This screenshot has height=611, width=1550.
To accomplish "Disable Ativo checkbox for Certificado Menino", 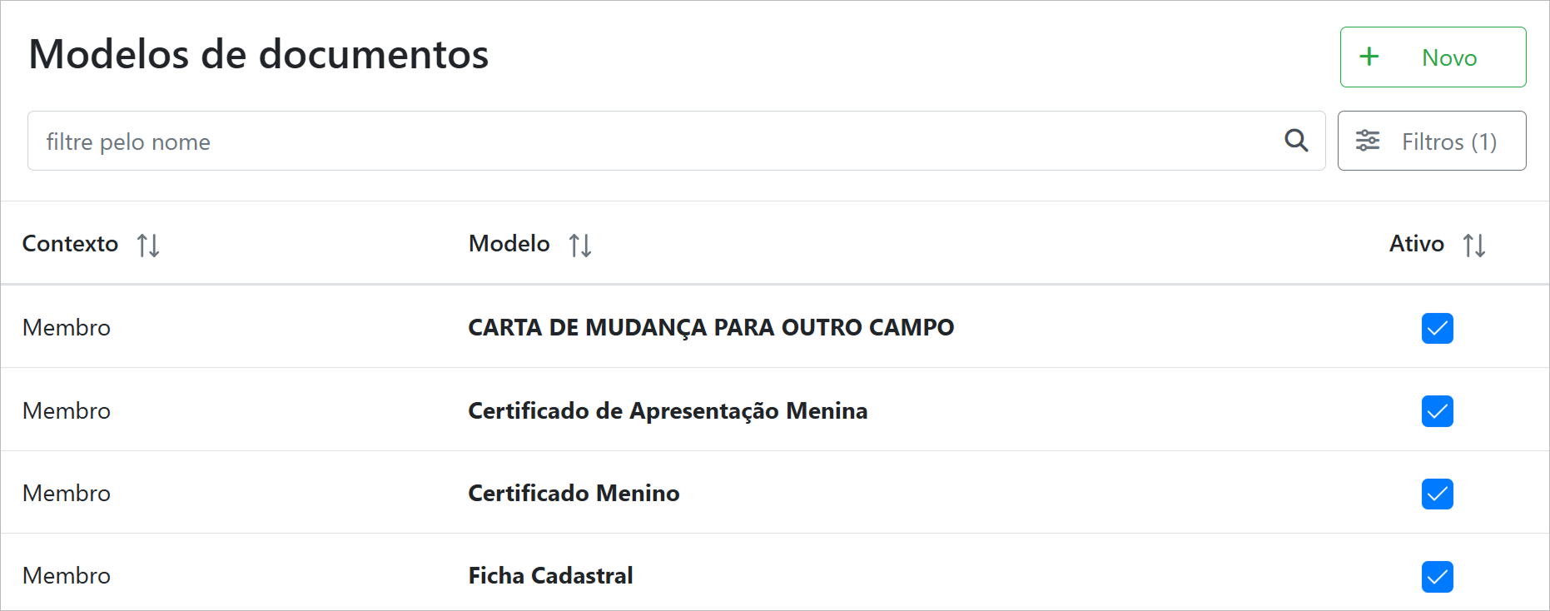I will point(1437,494).
